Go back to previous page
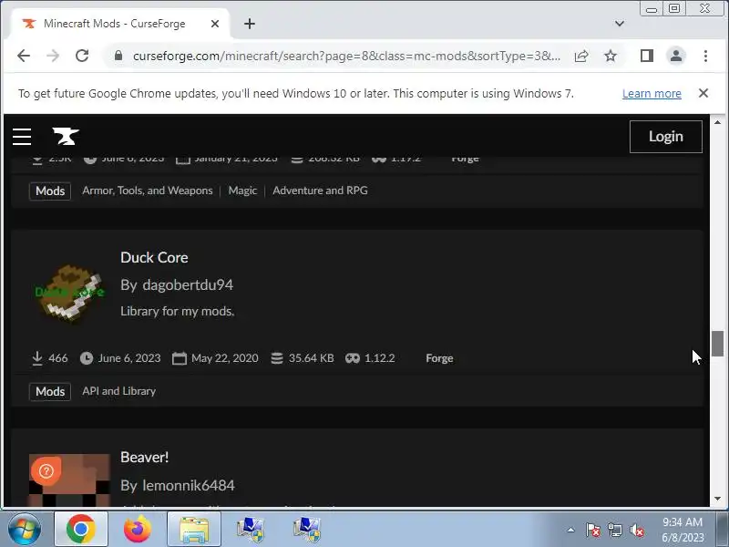The image size is (729, 547). [24, 56]
